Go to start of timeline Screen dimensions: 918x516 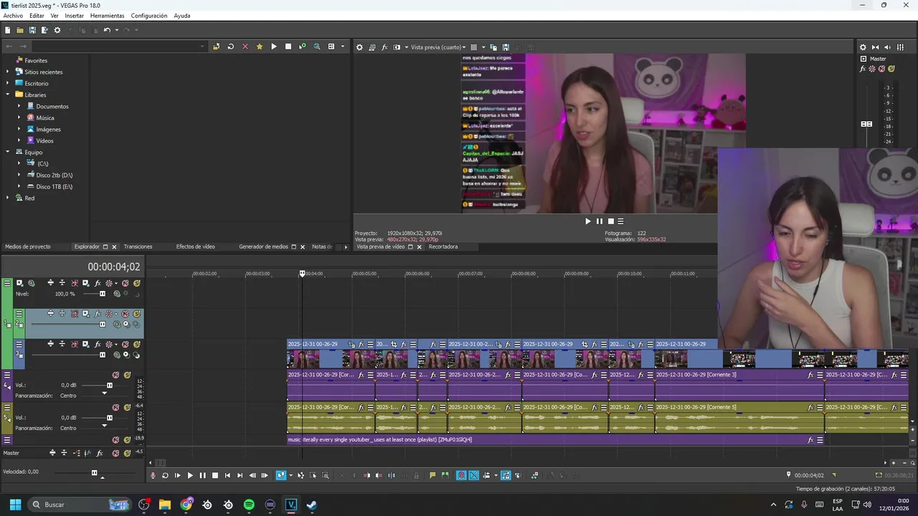tap(227, 475)
